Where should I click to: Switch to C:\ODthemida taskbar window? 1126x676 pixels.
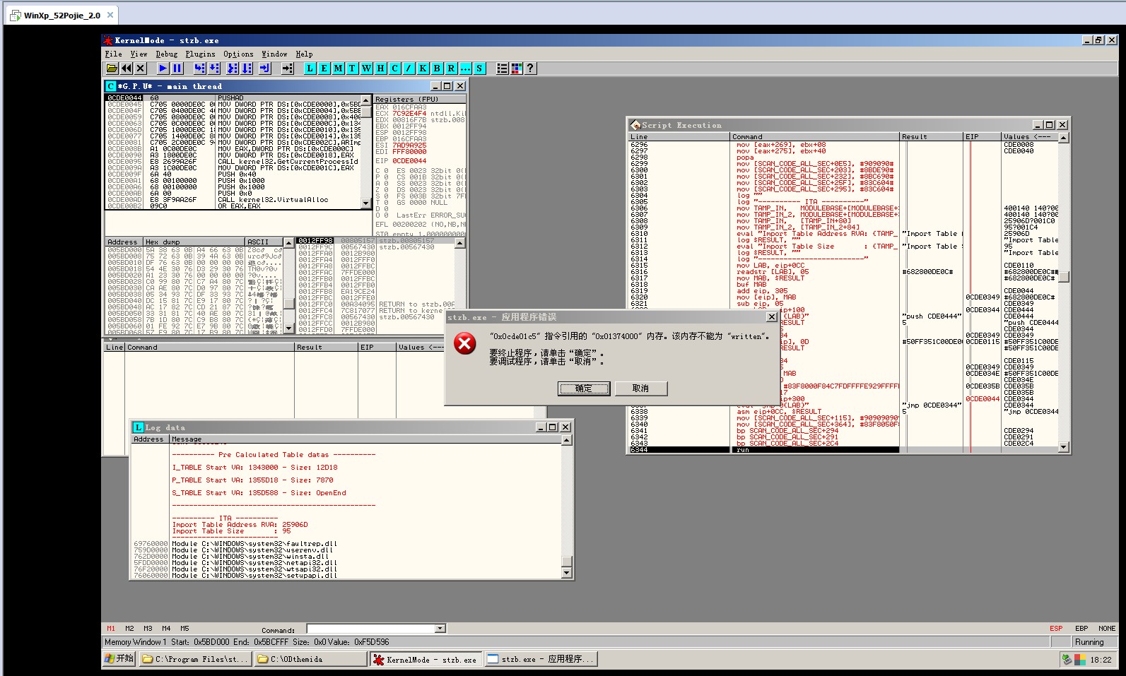coord(311,659)
